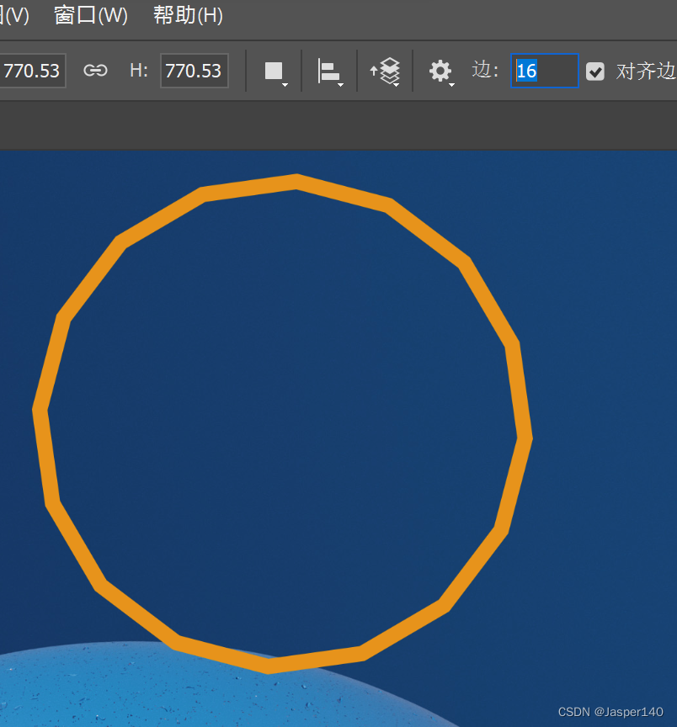Click the H height field 770.53

tap(194, 71)
